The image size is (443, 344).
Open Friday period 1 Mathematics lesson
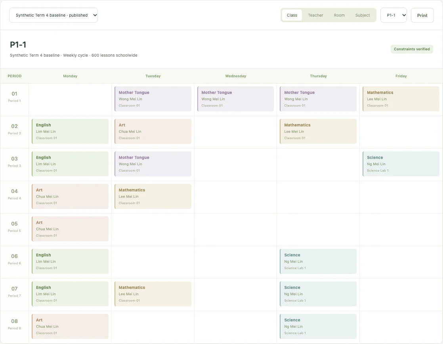401,99
